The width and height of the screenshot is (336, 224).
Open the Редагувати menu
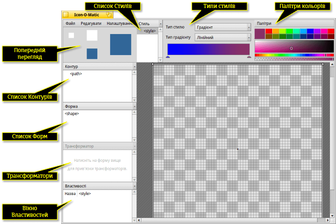pyautogui.click(x=91, y=24)
